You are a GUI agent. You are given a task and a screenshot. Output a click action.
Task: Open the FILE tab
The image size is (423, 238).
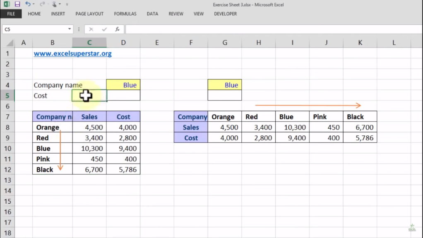coord(11,14)
